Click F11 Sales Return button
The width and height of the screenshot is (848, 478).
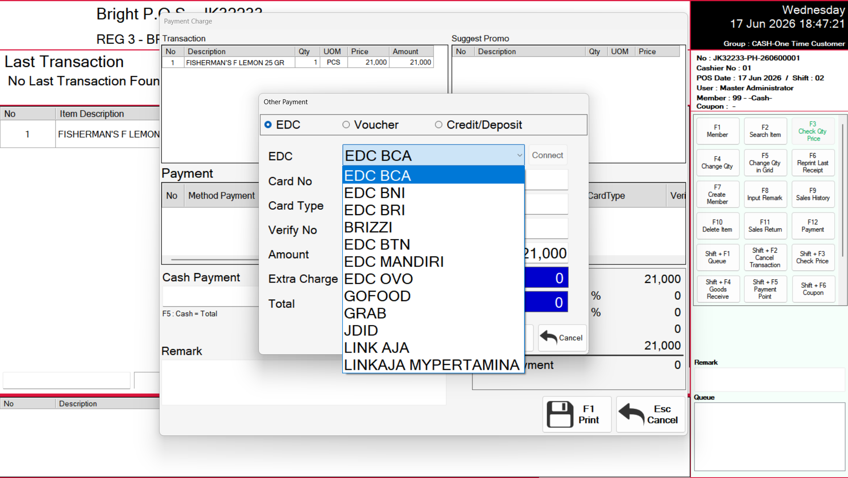pyautogui.click(x=765, y=226)
